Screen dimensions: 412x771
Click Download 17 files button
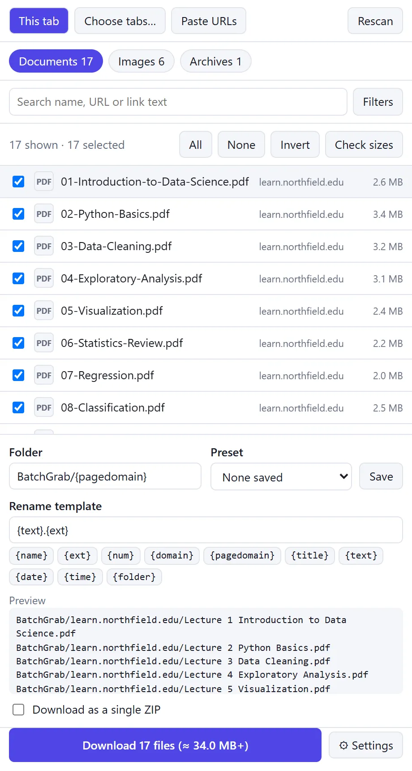click(x=165, y=745)
